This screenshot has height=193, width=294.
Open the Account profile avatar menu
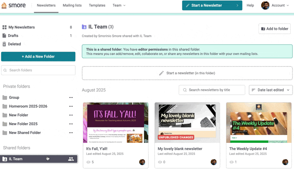(265, 6)
